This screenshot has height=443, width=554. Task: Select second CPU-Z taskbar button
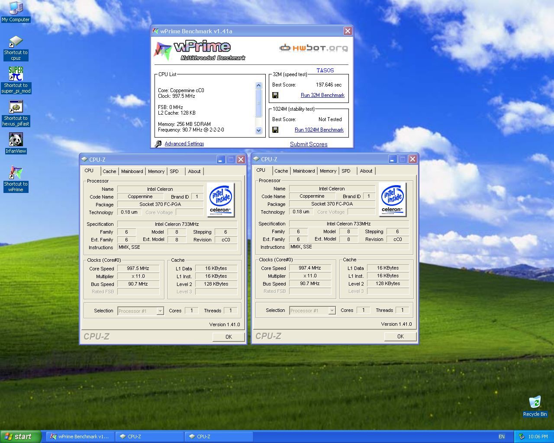(219, 437)
